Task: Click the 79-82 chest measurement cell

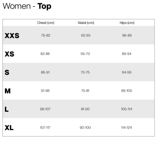Action: click(x=46, y=35)
